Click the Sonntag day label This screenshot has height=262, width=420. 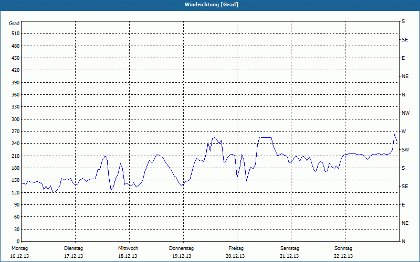click(343, 248)
